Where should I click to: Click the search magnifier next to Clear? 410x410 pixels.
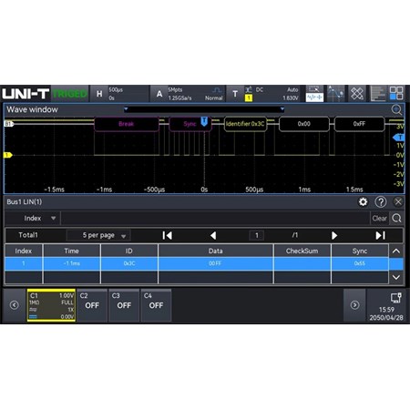tap(396, 218)
